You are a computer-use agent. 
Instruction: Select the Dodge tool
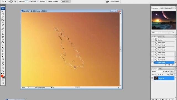click(3, 48)
